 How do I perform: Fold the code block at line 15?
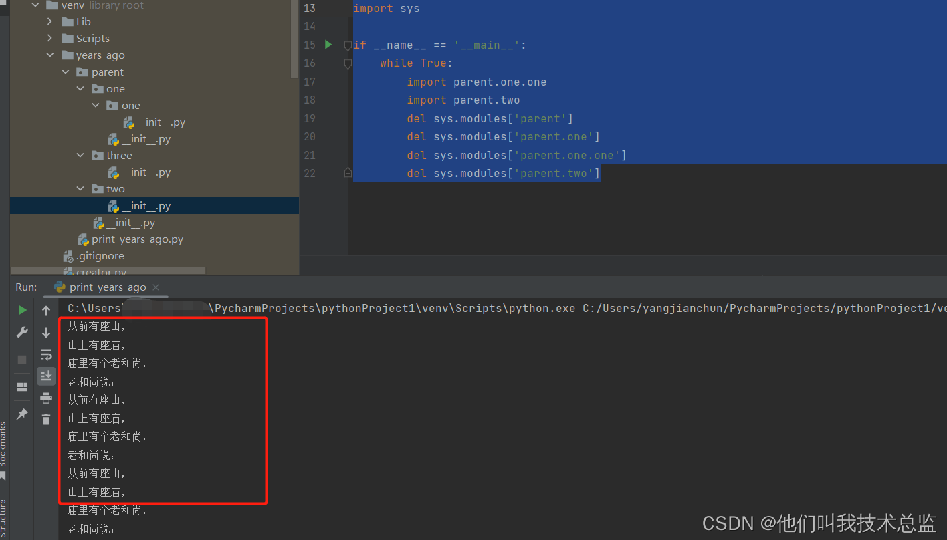point(348,45)
